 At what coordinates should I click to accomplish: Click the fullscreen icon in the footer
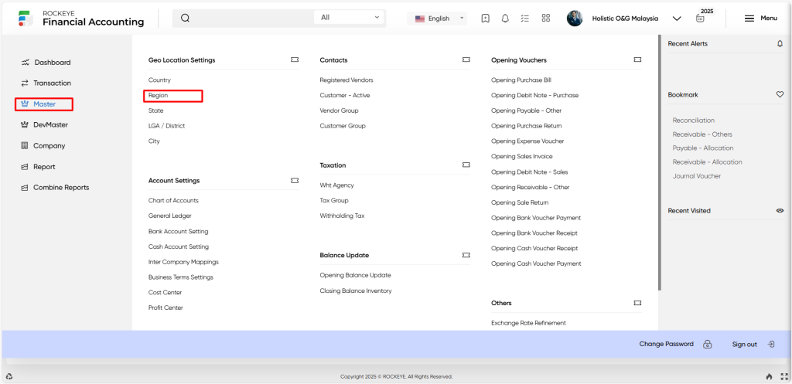(784, 376)
